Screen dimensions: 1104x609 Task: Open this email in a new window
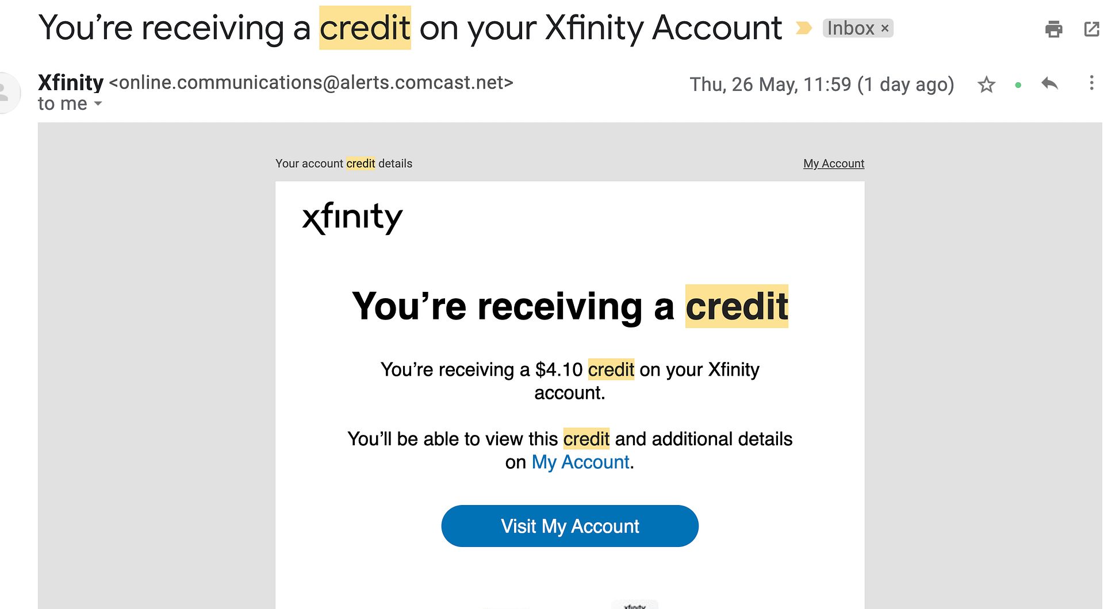point(1091,29)
